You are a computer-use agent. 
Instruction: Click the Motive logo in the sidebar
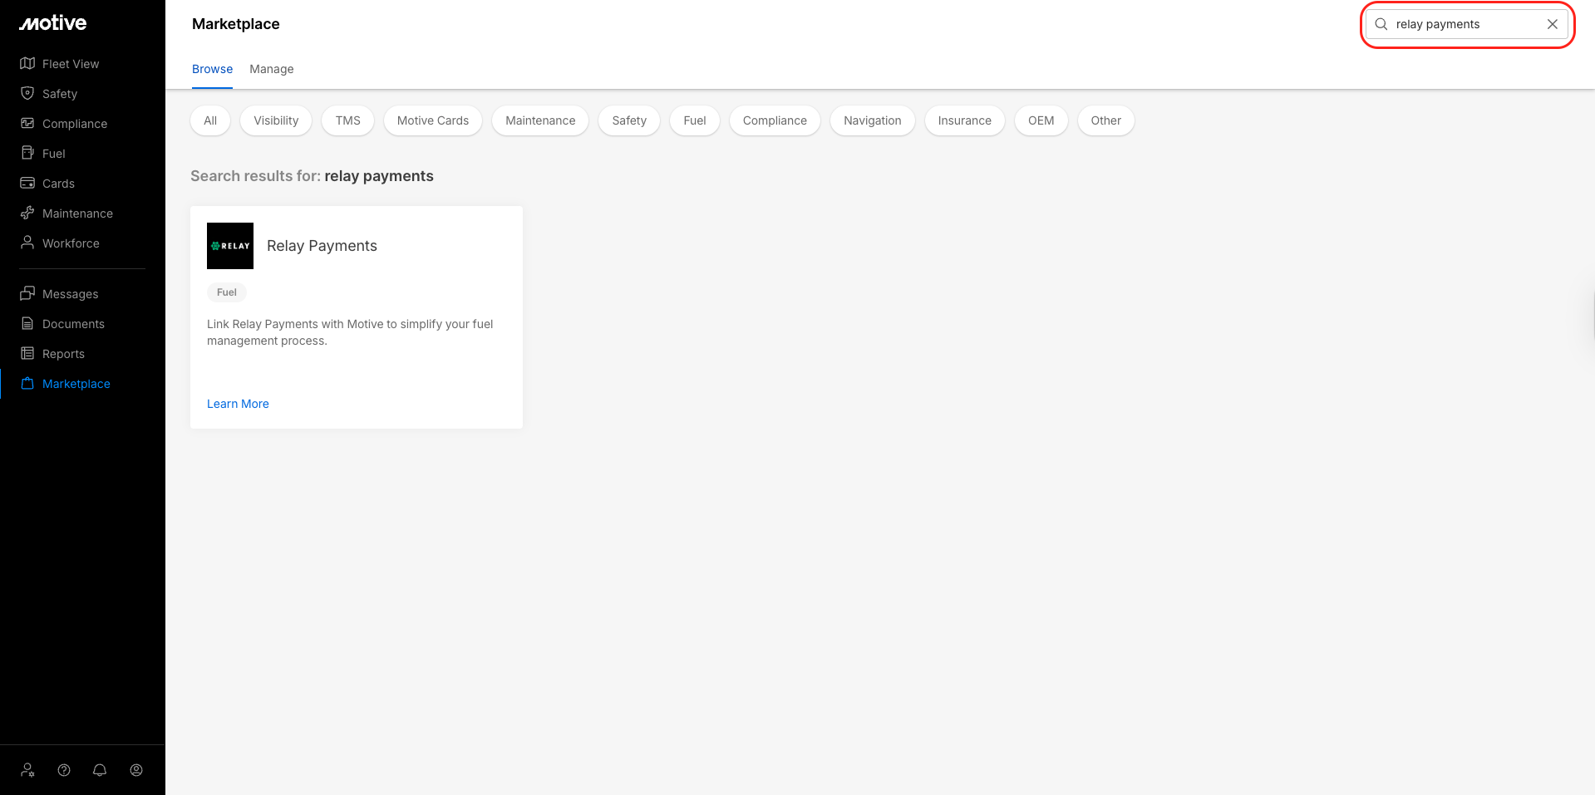[x=53, y=23]
